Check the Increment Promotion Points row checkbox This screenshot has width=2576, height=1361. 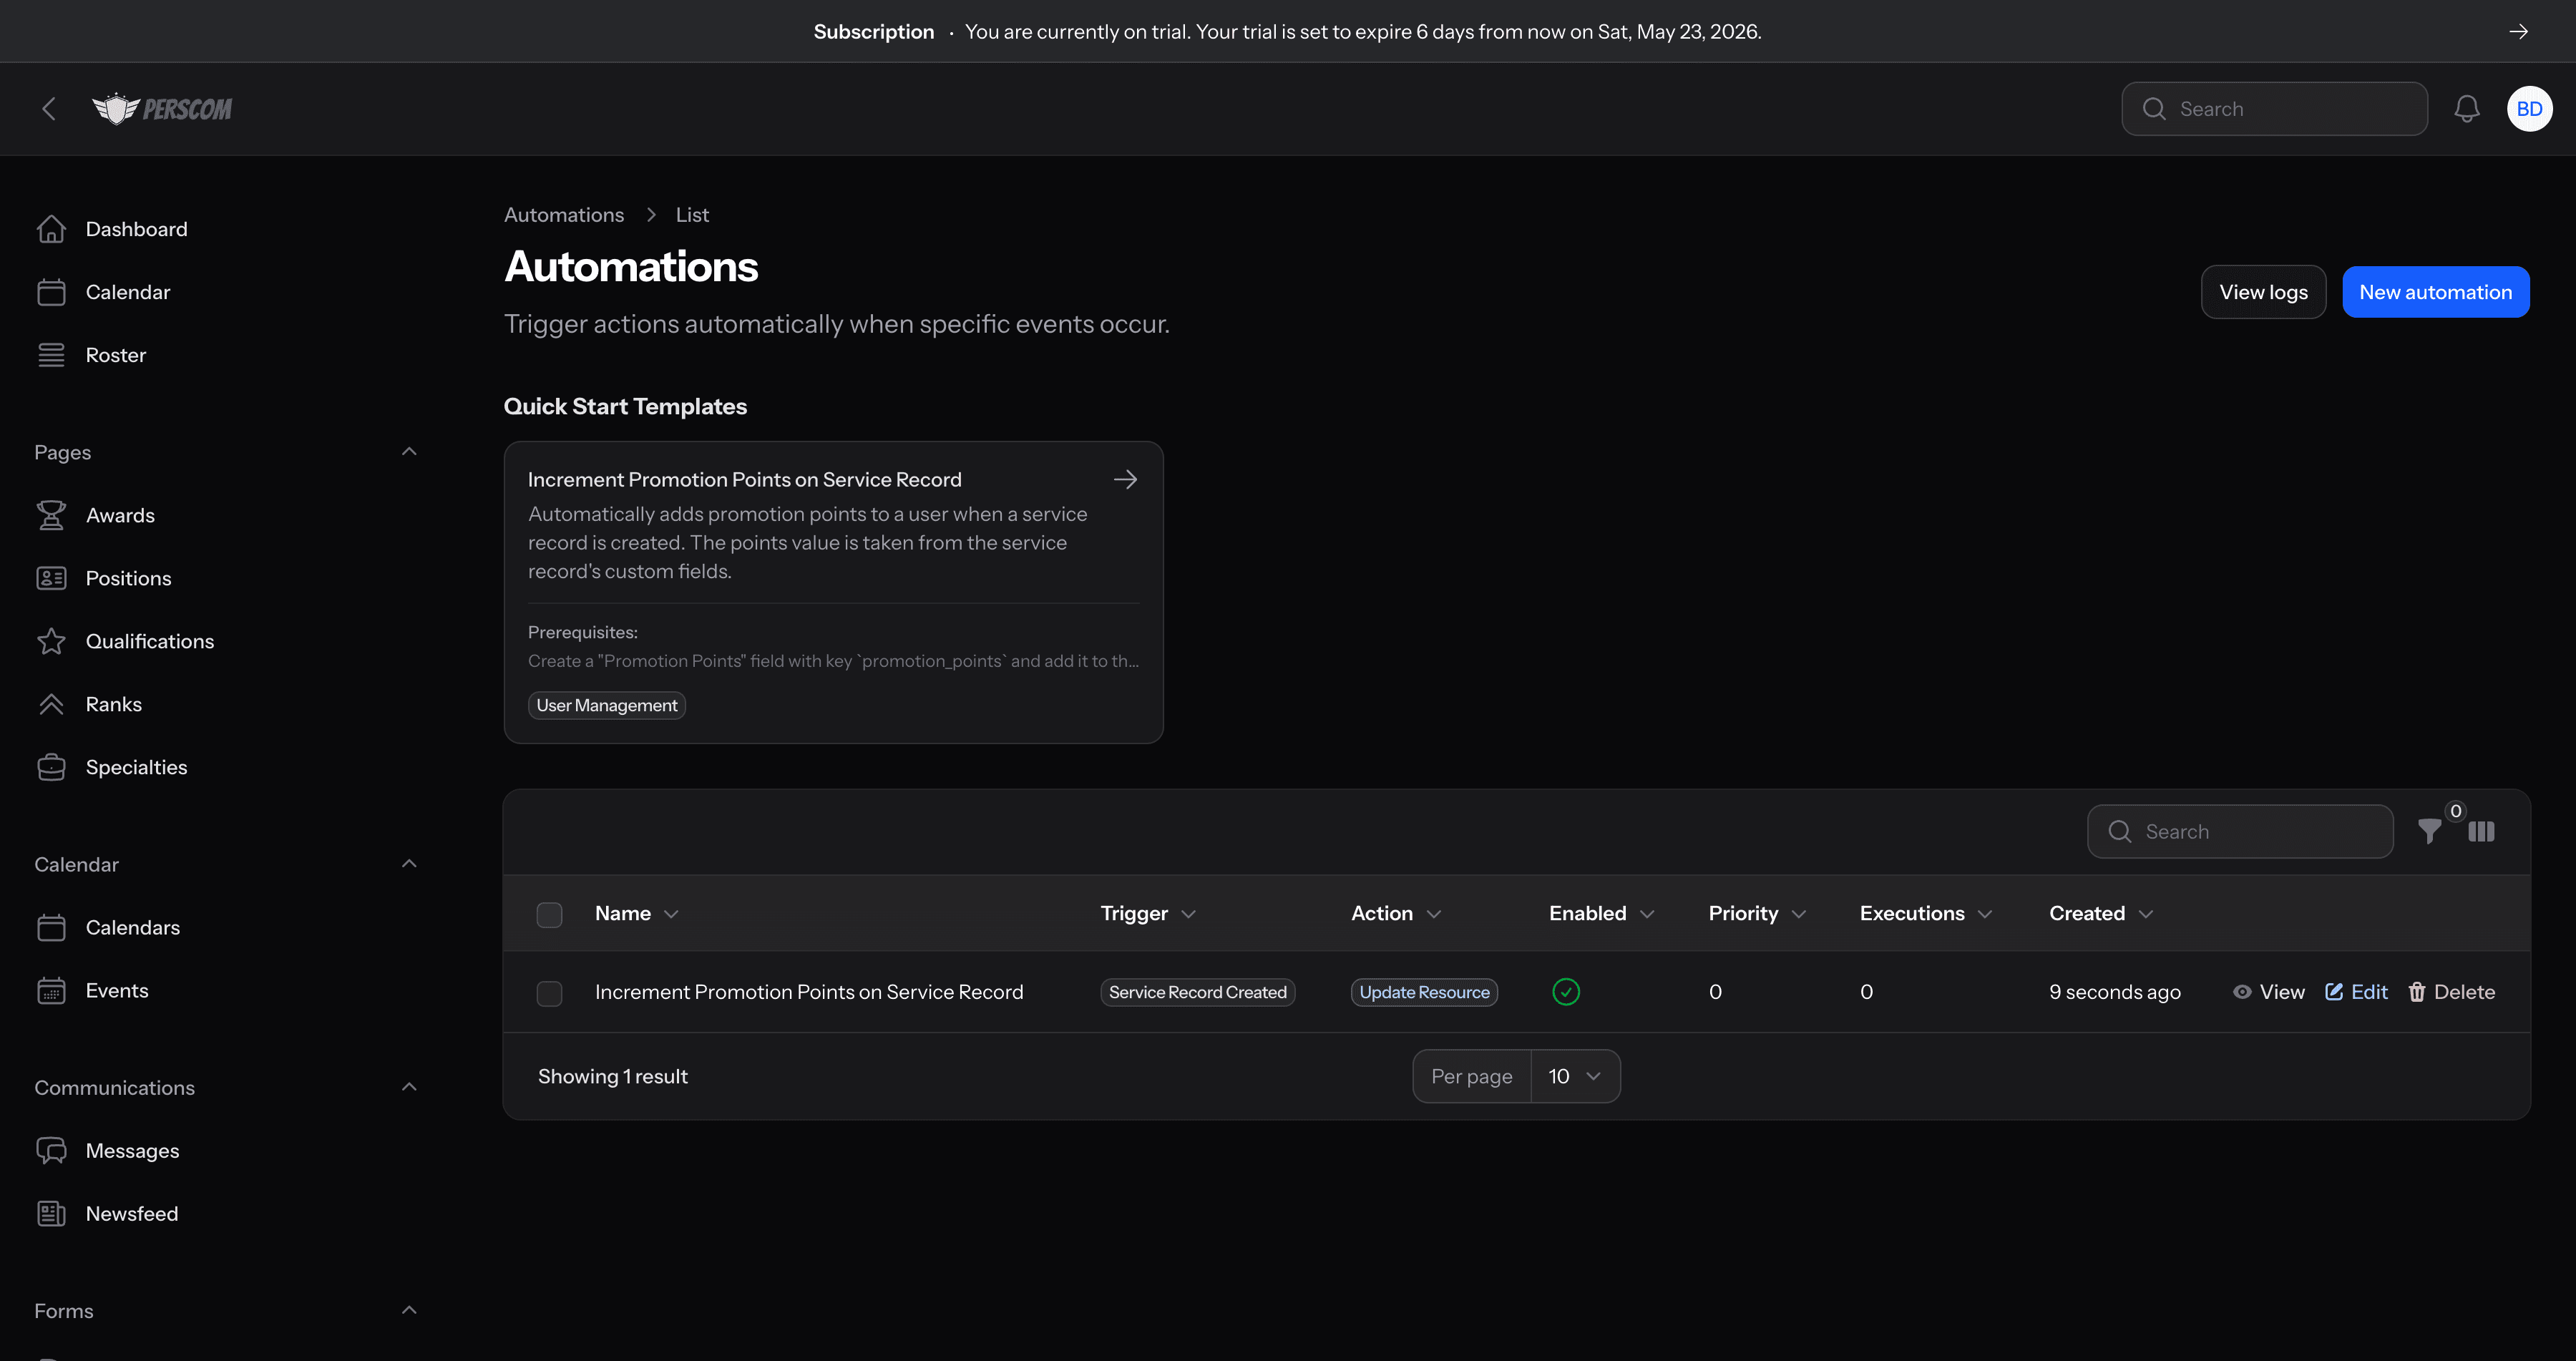[x=549, y=993]
